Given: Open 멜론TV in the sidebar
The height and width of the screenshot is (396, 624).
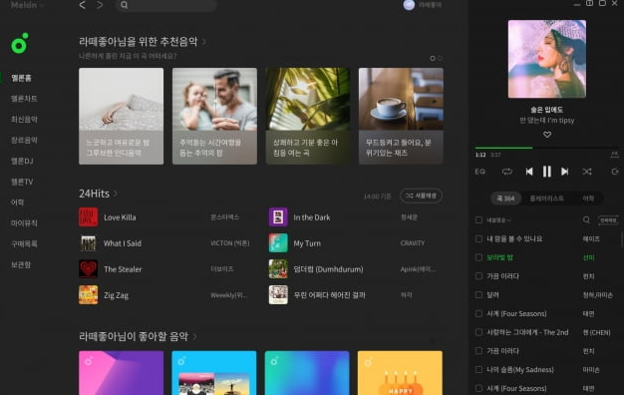Looking at the screenshot, I should point(22,182).
